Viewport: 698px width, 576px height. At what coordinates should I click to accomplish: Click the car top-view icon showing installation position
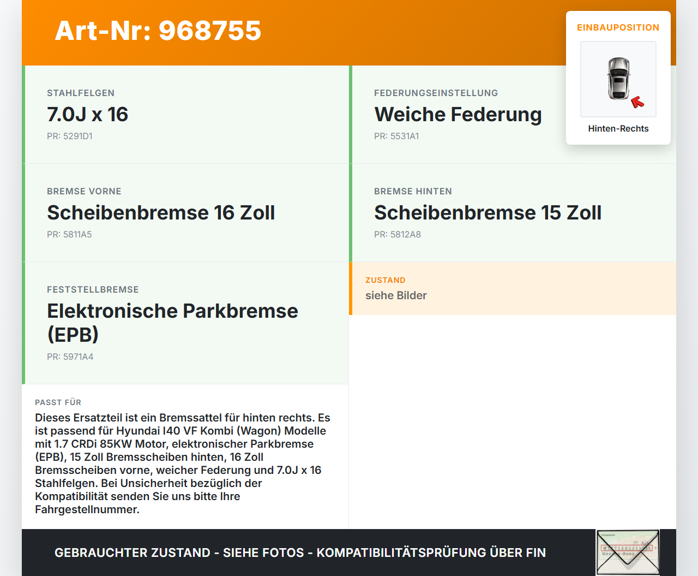point(617,79)
